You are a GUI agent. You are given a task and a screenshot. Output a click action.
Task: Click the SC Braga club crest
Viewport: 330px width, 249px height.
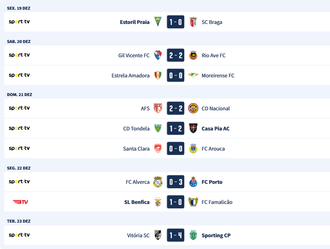coord(193,22)
